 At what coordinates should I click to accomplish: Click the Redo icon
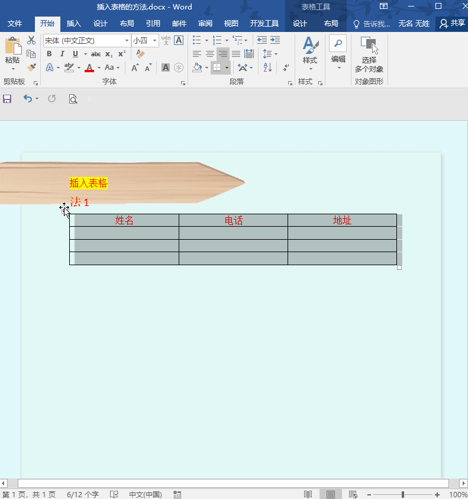(52, 99)
